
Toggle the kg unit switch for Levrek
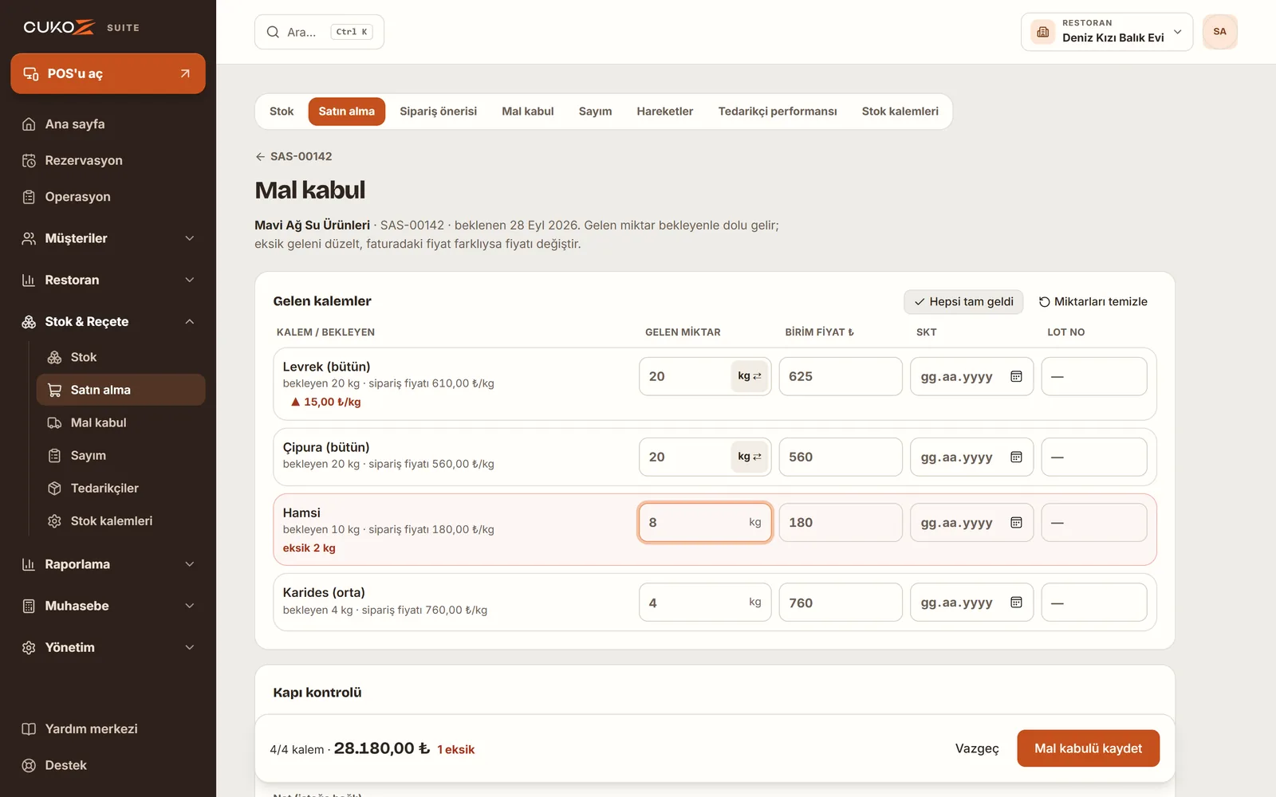click(750, 376)
